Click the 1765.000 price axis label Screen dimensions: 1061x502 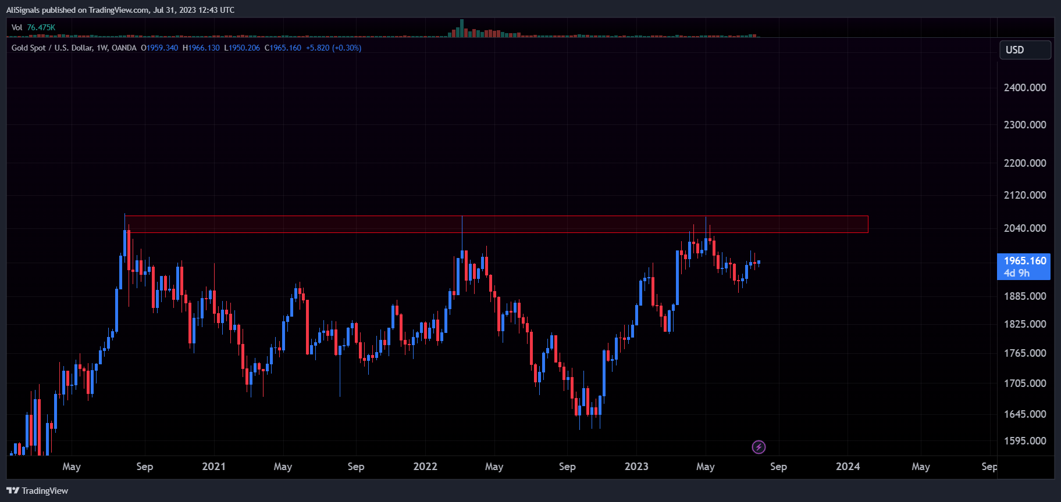[1025, 353]
